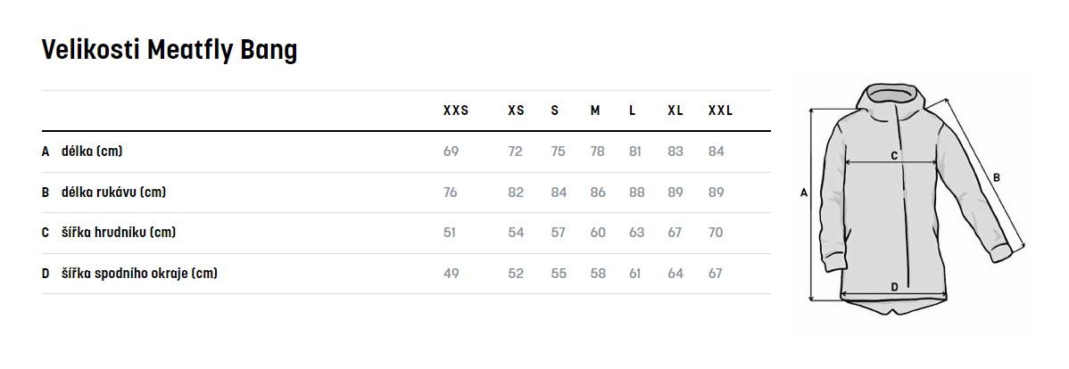Click the Velikosti Meatfly Bang heading
Image resolution: width=1069 pixels, height=369 pixels.
pos(170,51)
